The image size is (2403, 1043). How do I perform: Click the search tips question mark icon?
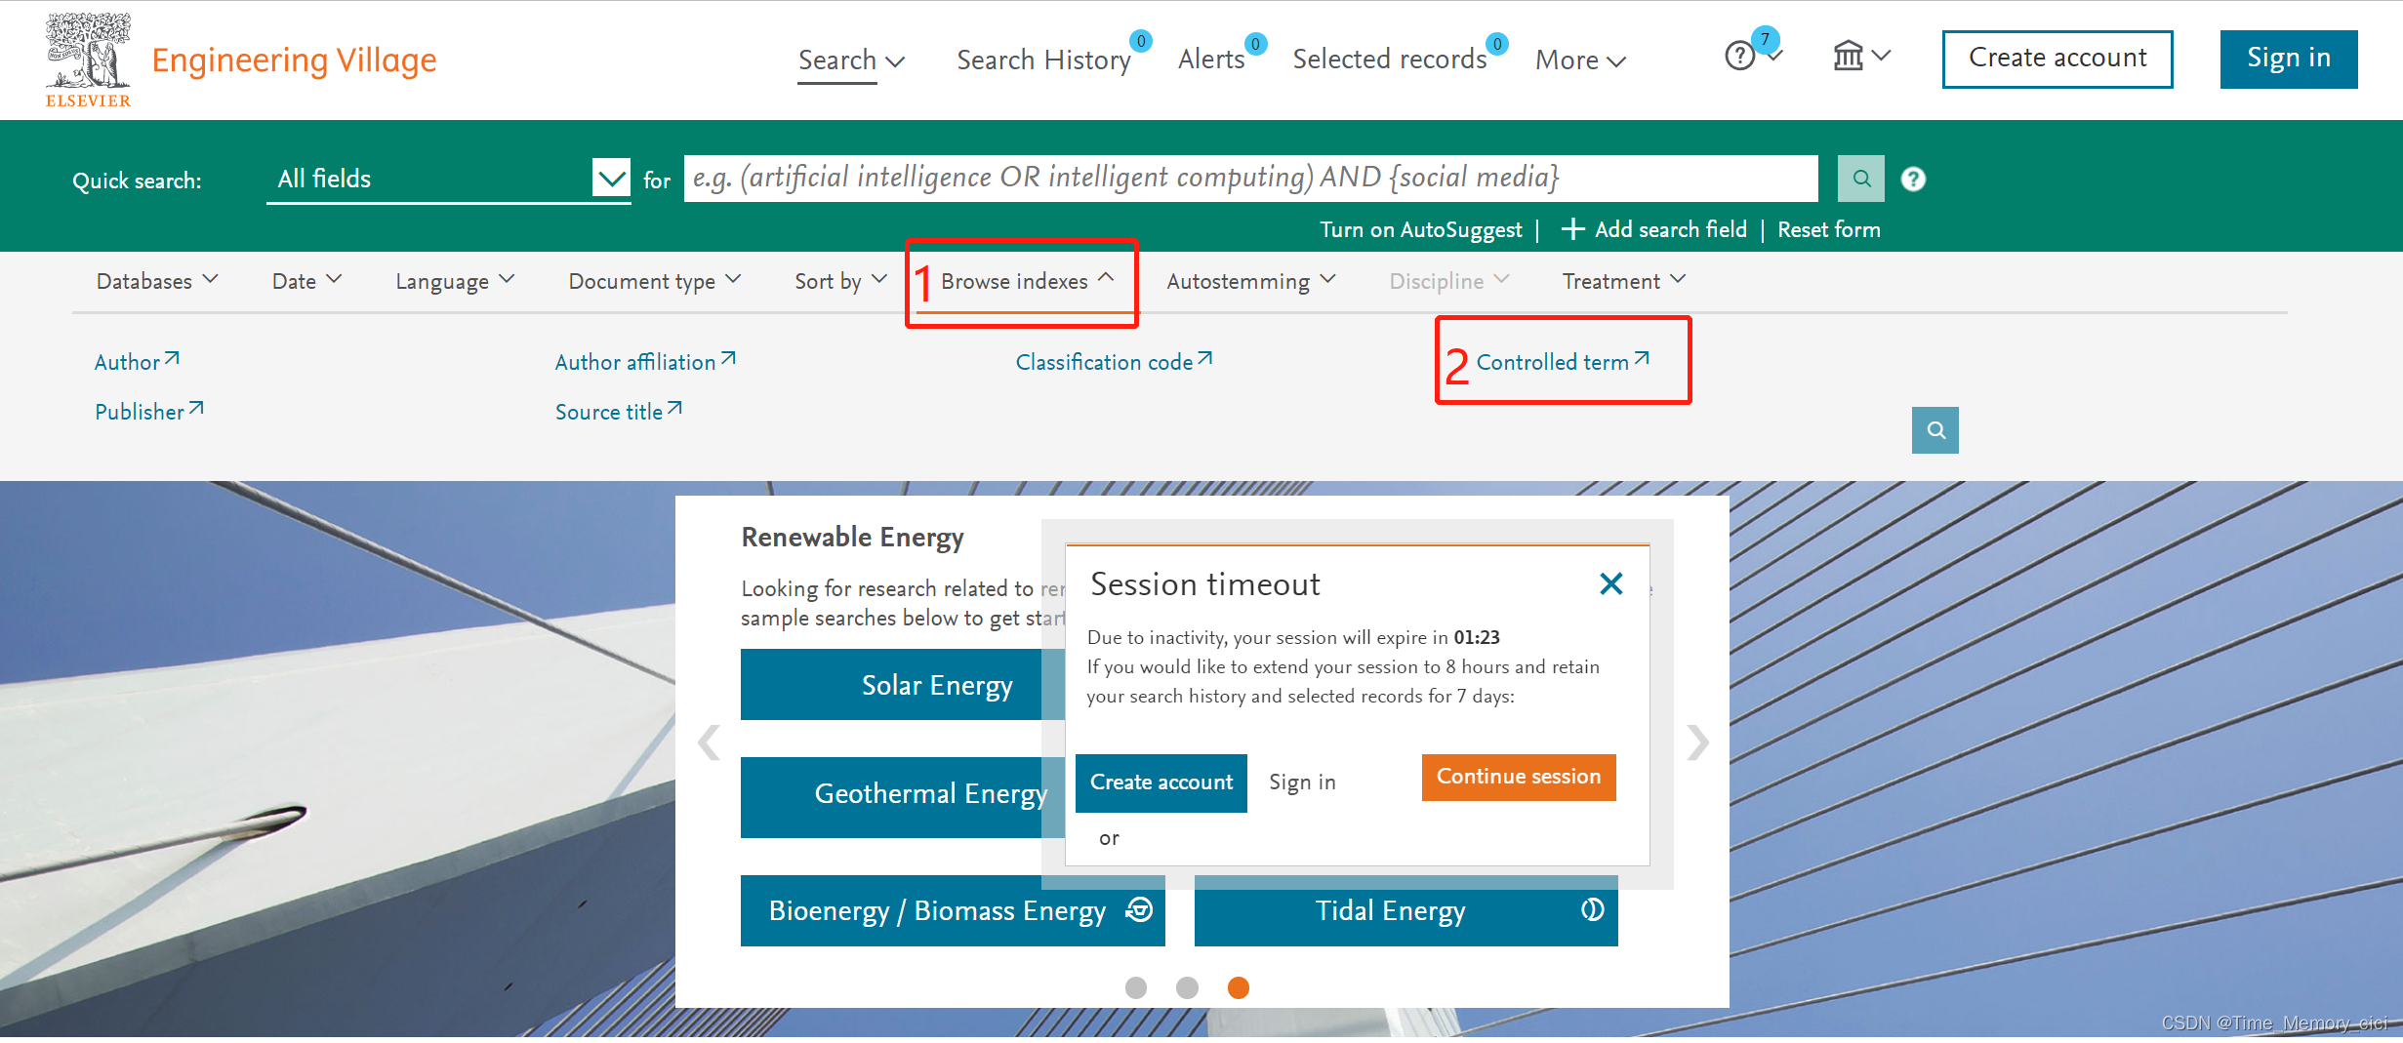tap(1913, 179)
